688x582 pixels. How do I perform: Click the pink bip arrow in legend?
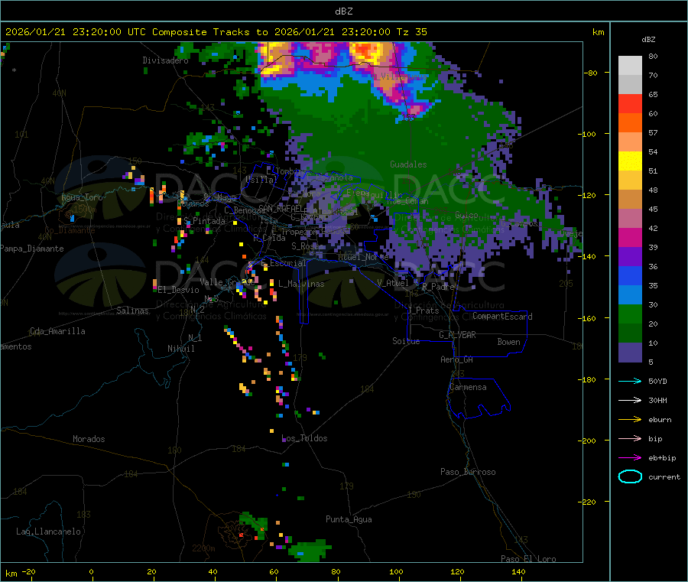coord(630,438)
